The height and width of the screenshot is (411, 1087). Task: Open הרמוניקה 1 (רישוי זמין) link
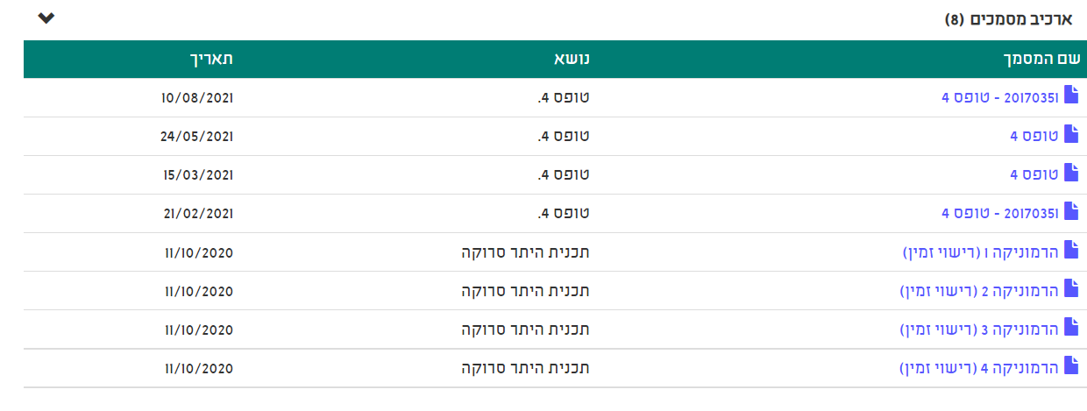(x=980, y=252)
